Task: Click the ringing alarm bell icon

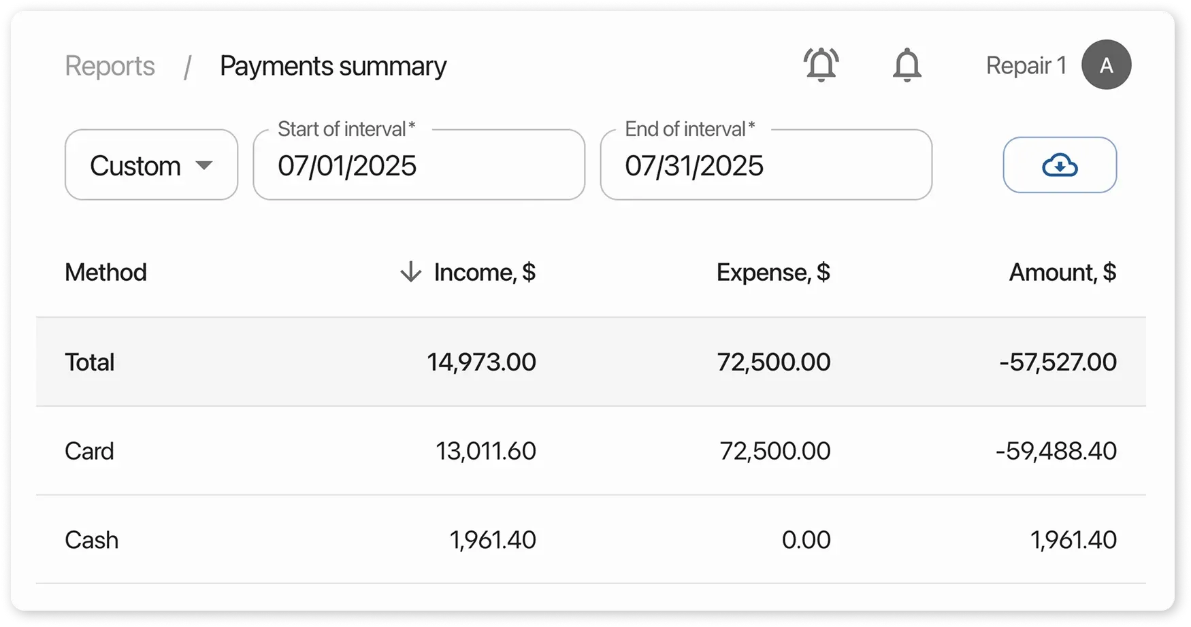Action: click(x=821, y=65)
